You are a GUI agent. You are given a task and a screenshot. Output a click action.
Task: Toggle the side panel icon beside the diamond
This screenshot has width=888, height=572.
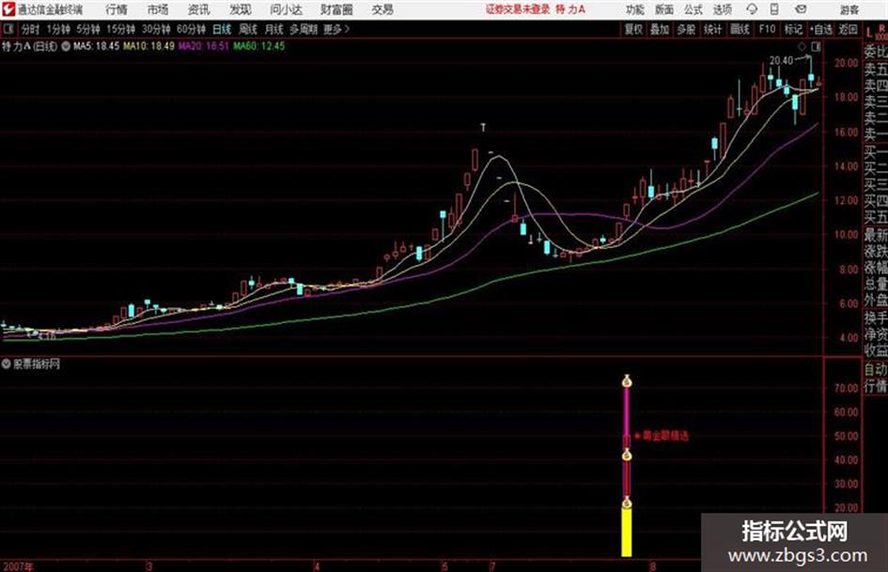[818, 46]
